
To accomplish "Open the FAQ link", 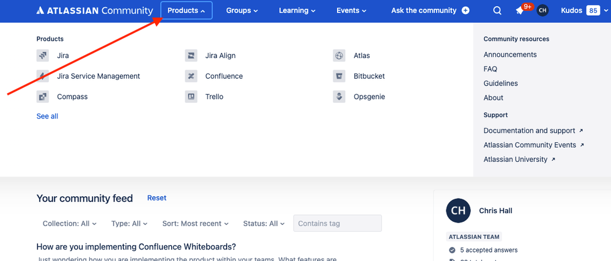I will pos(490,69).
